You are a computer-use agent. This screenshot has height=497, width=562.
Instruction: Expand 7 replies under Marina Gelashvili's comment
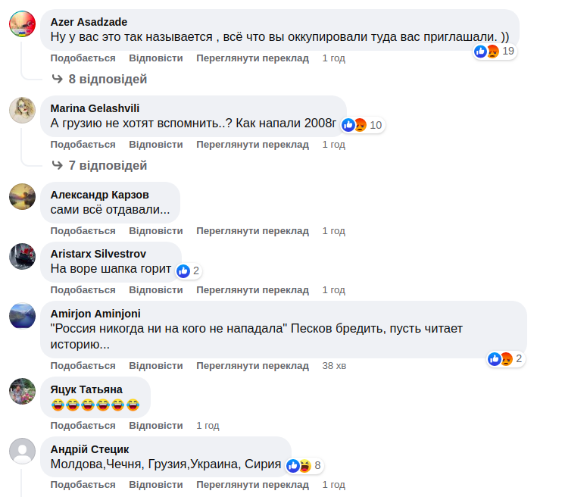pyautogui.click(x=99, y=165)
